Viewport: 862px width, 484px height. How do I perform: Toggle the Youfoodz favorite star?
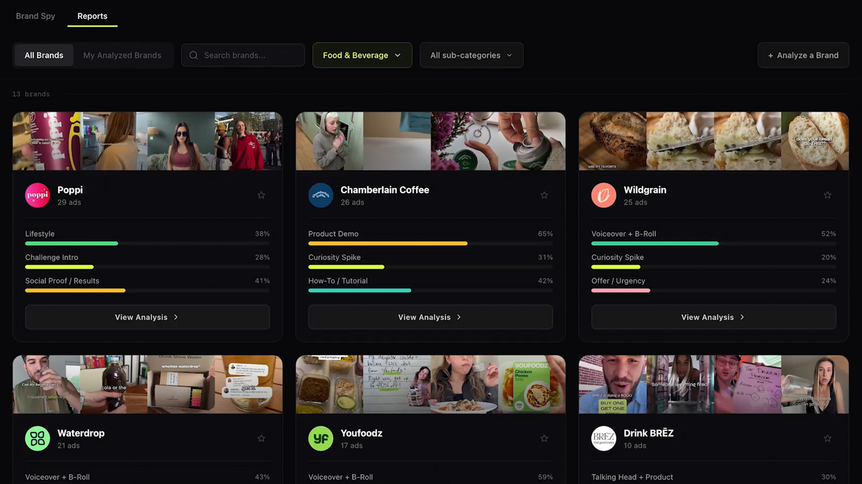click(x=544, y=438)
